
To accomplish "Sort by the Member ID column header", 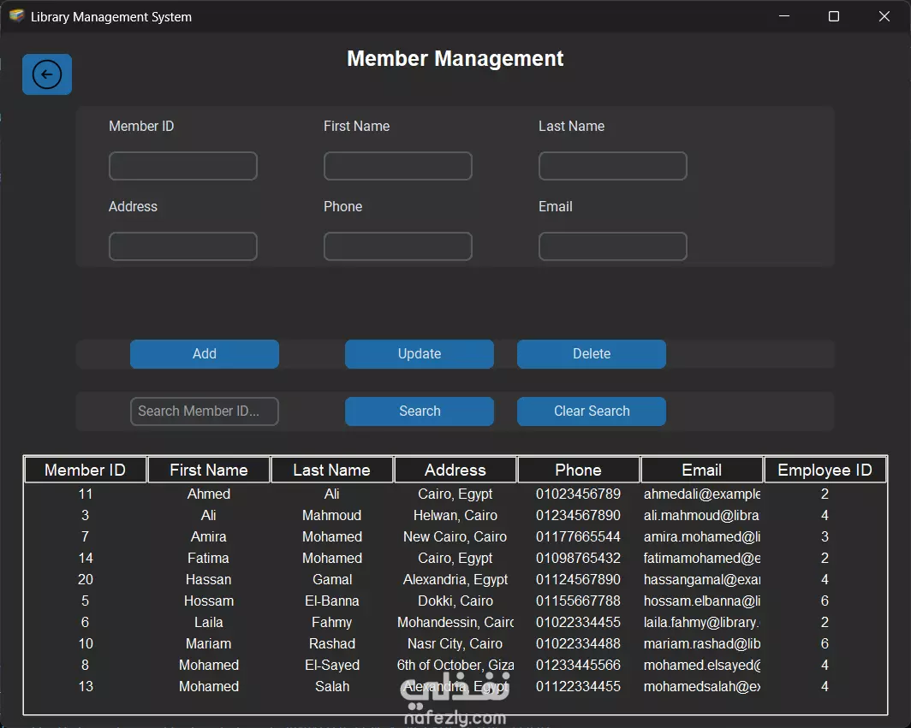I will click(x=86, y=470).
